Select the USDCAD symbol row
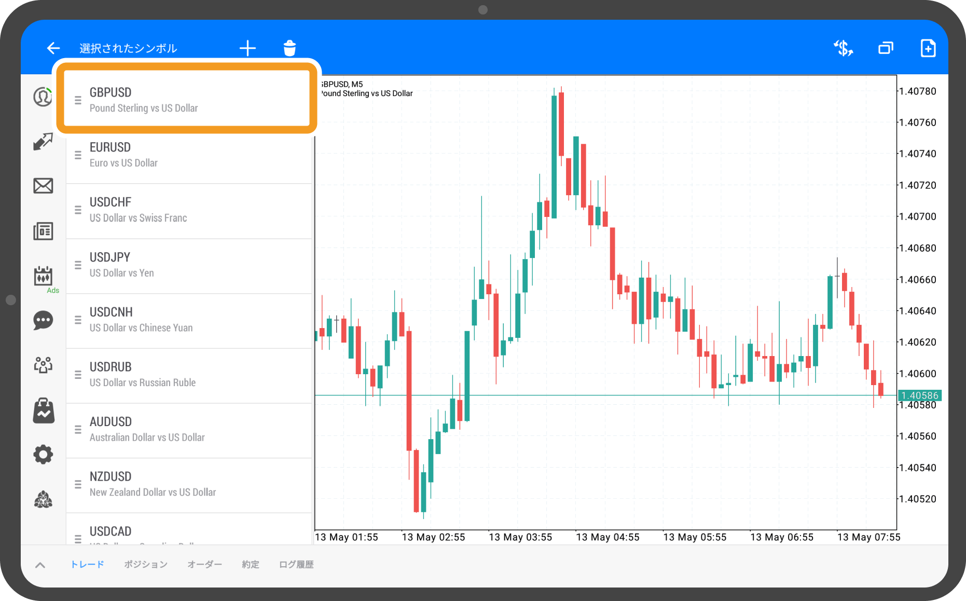Screen dimensions: 966x601 (188, 529)
